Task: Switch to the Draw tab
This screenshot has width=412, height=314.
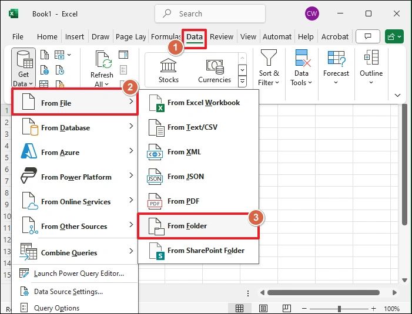Action: tap(101, 37)
